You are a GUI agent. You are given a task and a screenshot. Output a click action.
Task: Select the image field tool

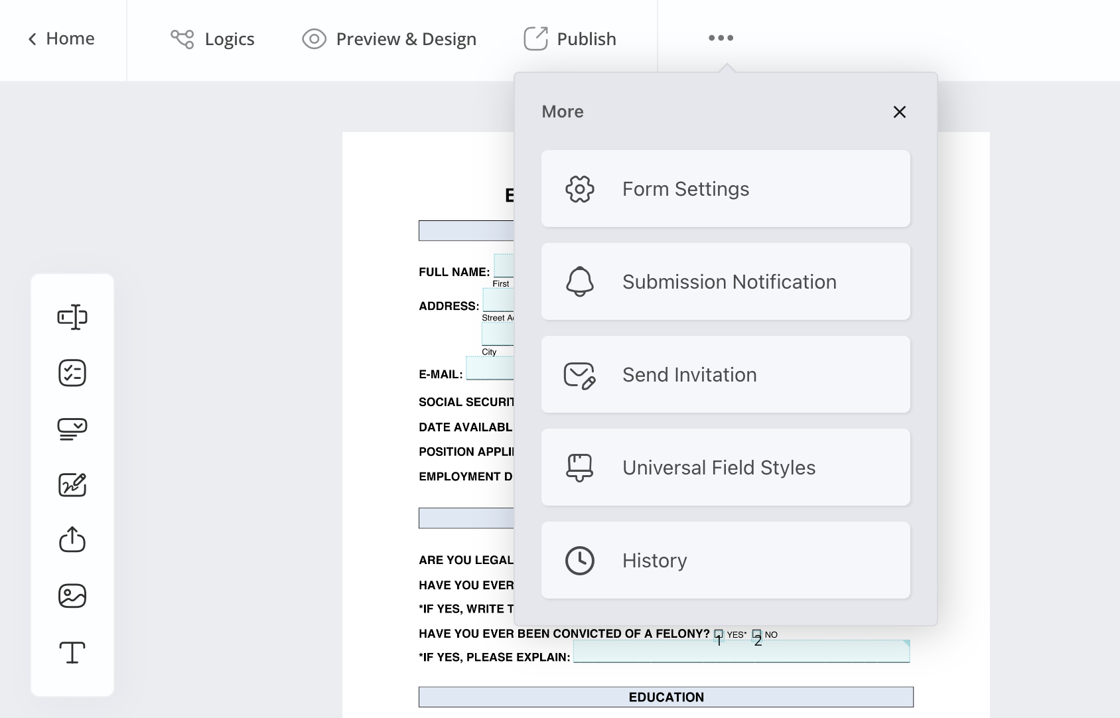[72, 596]
